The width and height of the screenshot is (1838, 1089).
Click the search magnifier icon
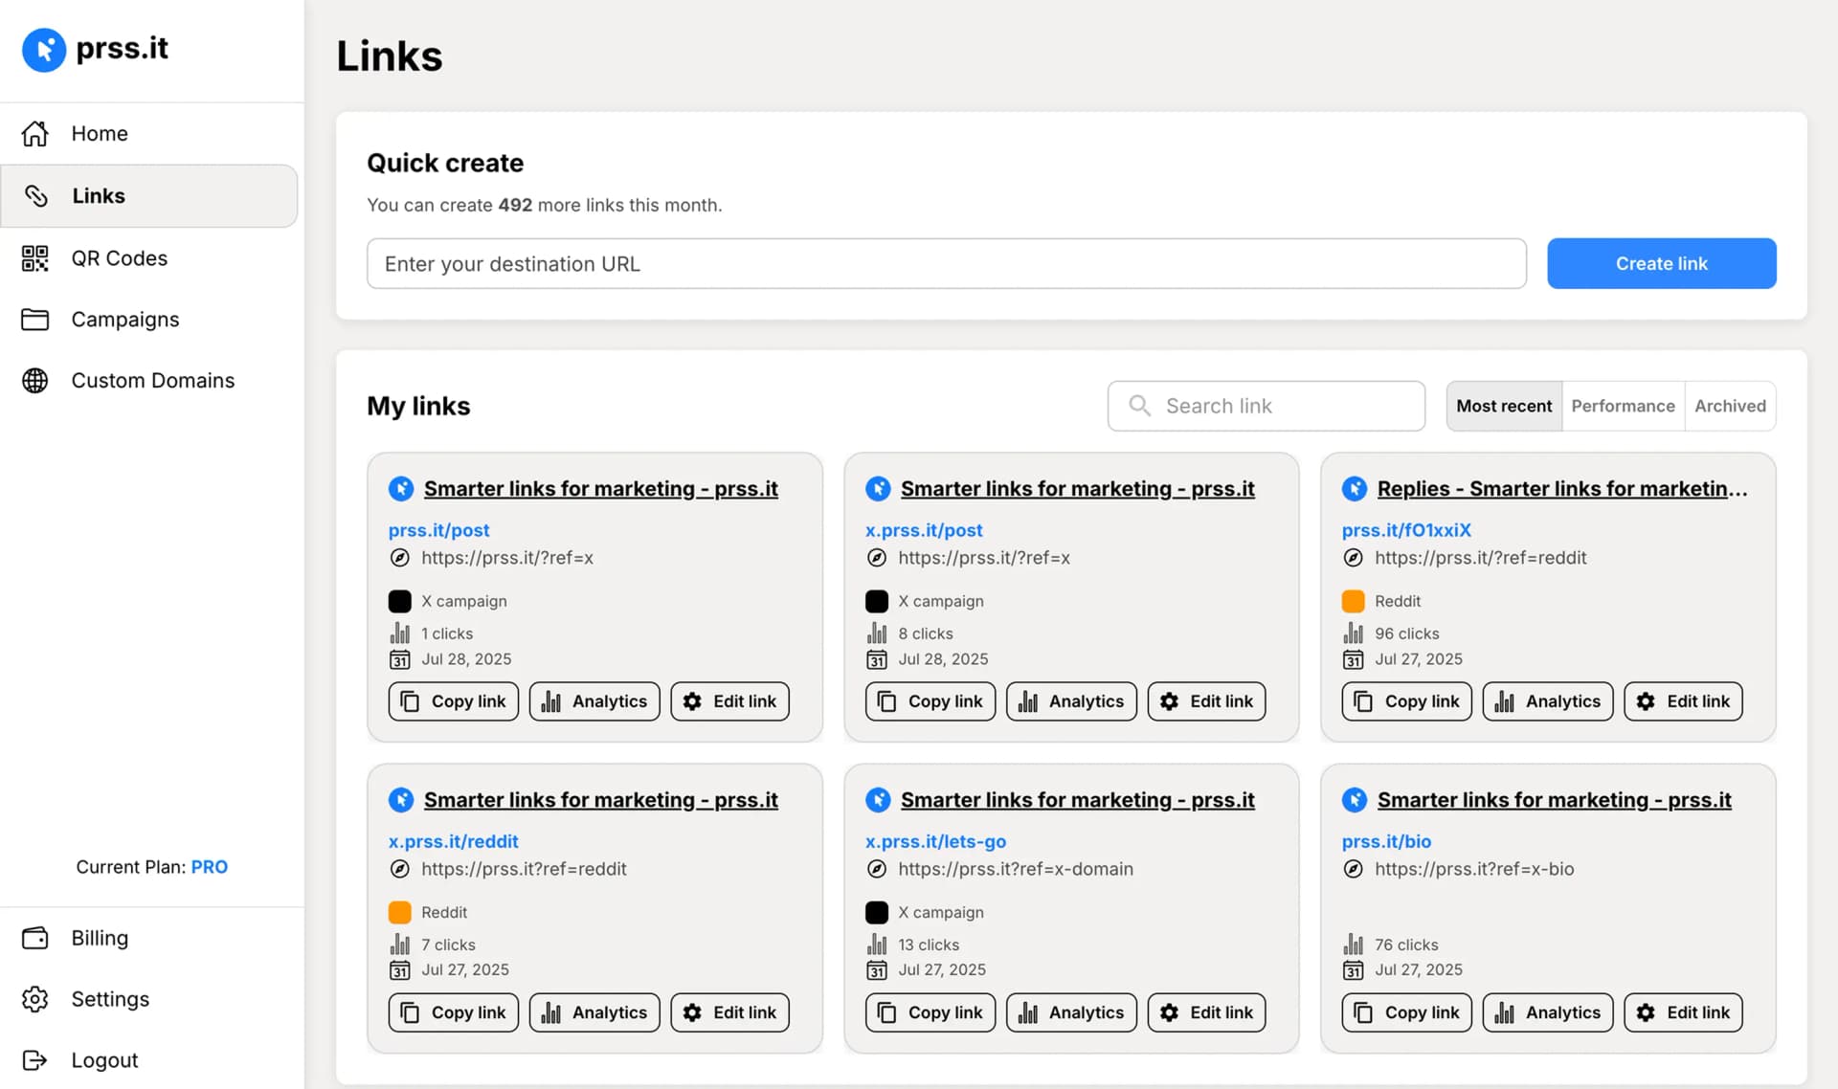[x=1139, y=407]
